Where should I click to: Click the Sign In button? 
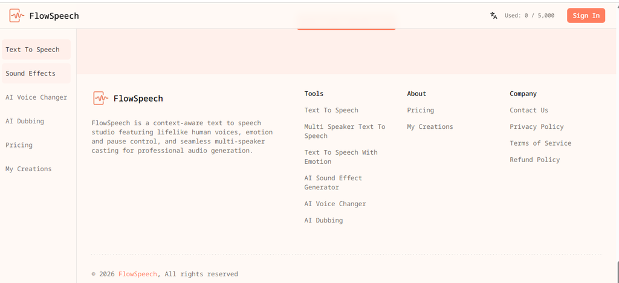tap(586, 15)
